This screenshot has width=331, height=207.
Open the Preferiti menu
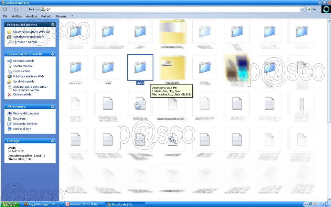click(46, 16)
